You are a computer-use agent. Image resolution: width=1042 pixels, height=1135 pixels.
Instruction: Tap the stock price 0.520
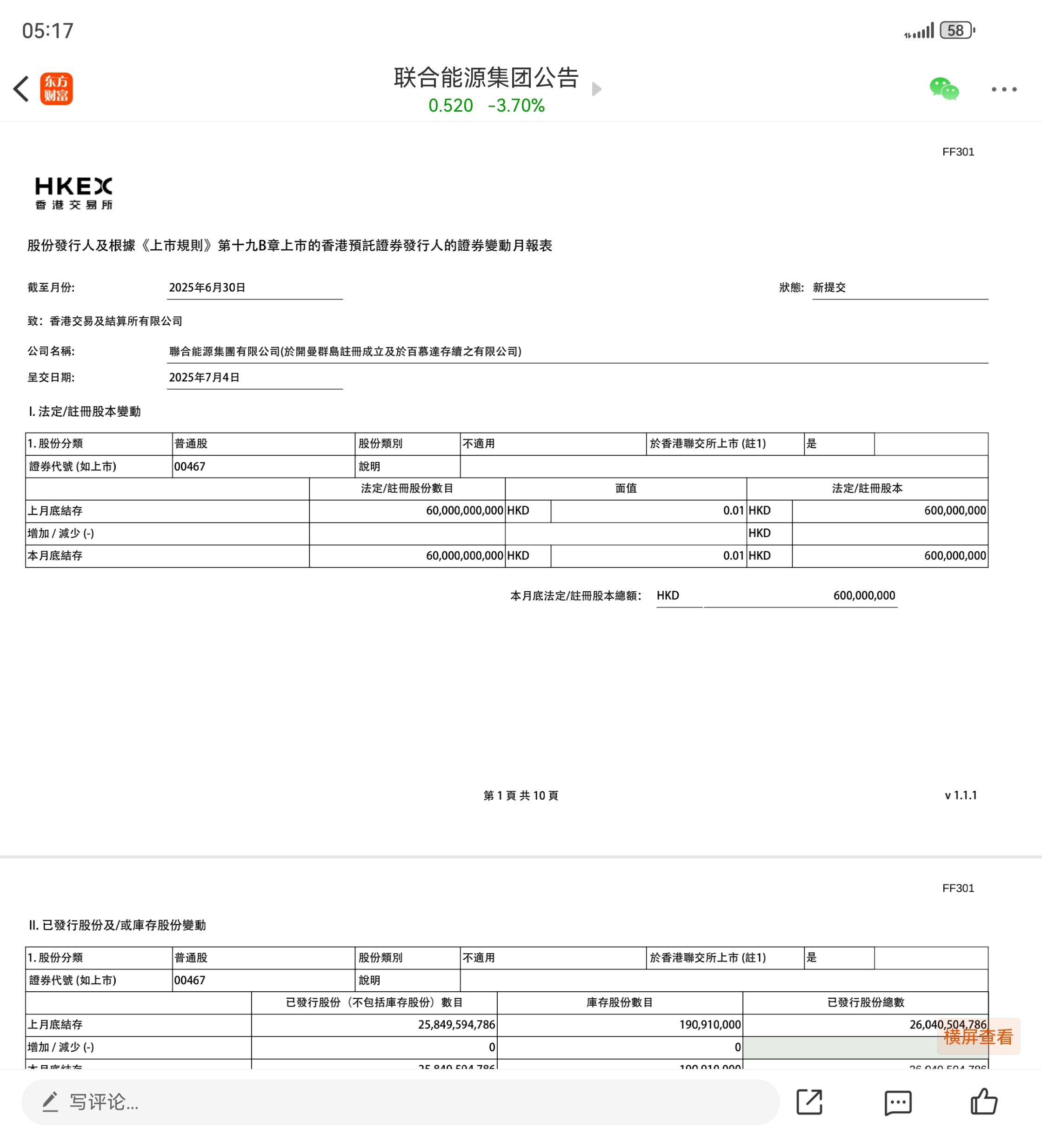tap(450, 106)
